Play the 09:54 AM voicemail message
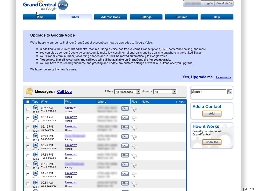 point(35,182)
